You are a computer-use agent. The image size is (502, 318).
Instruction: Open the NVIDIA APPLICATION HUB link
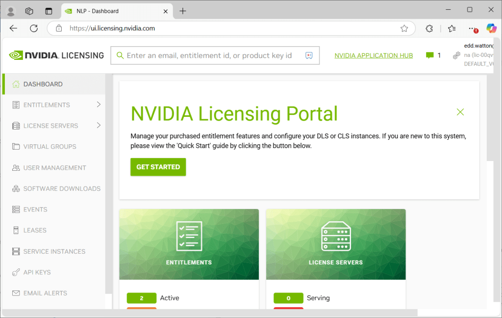coord(374,55)
